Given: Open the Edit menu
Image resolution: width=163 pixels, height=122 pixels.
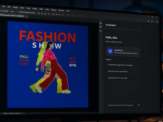Looking at the screenshot, I should coord(9,7).
